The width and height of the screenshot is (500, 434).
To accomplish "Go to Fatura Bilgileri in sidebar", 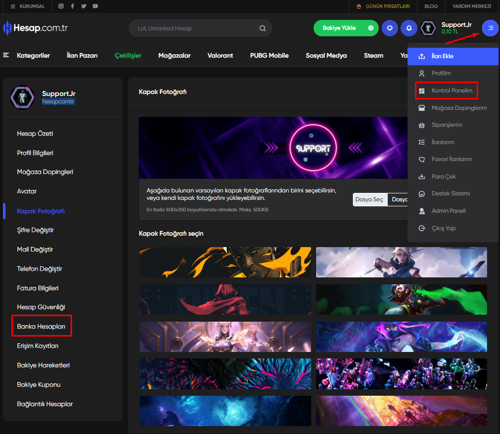I will (38, 288).
